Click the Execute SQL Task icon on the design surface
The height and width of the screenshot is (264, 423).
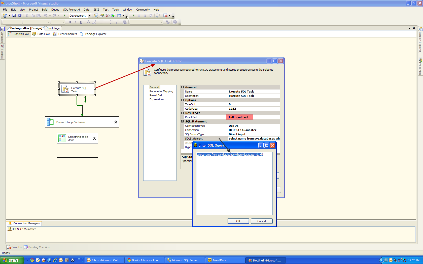65,89
